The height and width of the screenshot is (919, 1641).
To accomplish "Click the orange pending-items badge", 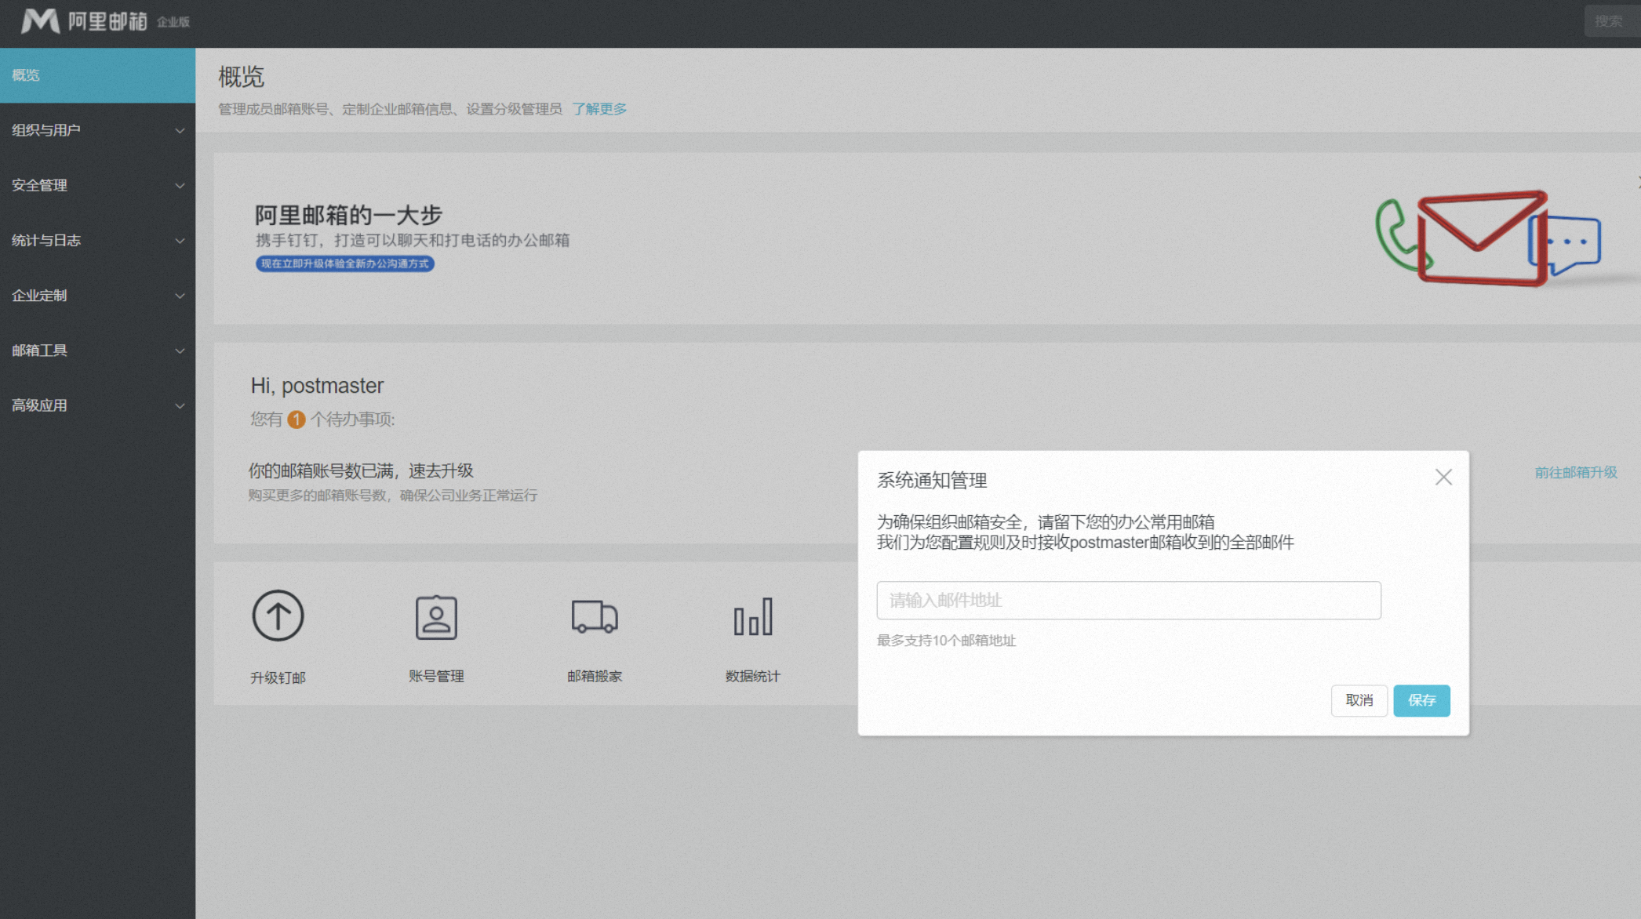I will (x=297, y=420).
